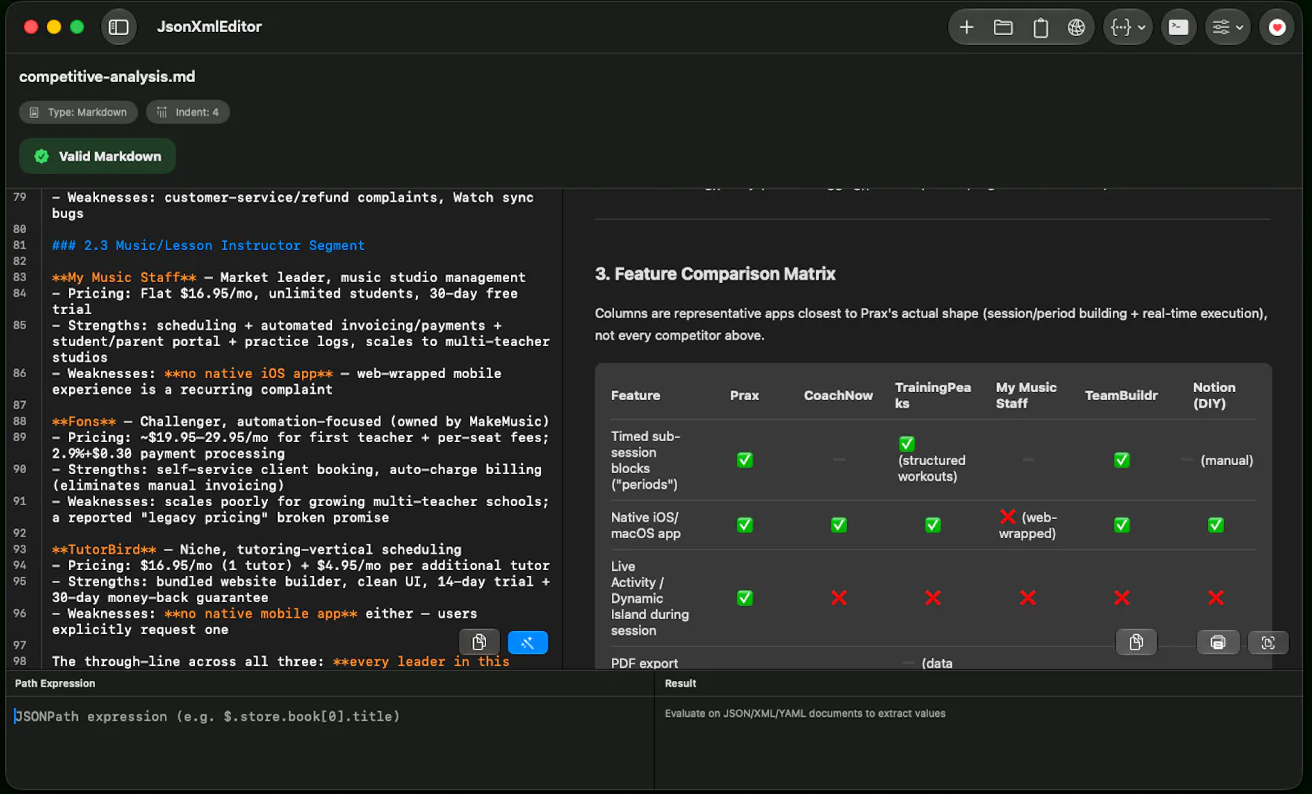The image size is (1312, 794).
Task: Click the 'TeamBuildr' column header
Action: [1121, 395]
